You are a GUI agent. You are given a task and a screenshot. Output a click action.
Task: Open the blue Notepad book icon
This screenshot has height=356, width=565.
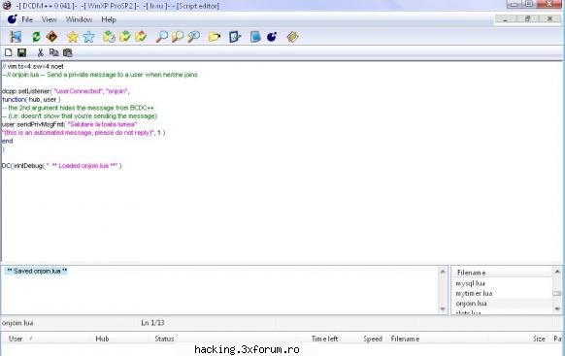point(255,37)
